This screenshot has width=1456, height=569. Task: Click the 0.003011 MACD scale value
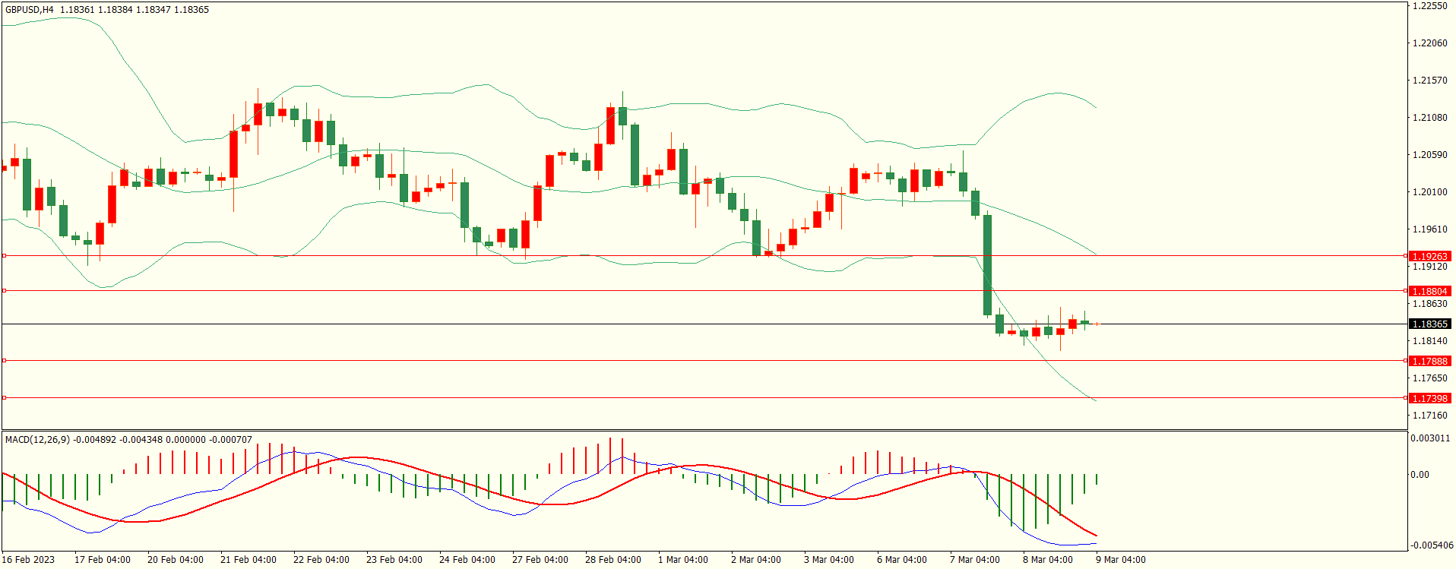pyautogui.click(x=1430, y=438)
